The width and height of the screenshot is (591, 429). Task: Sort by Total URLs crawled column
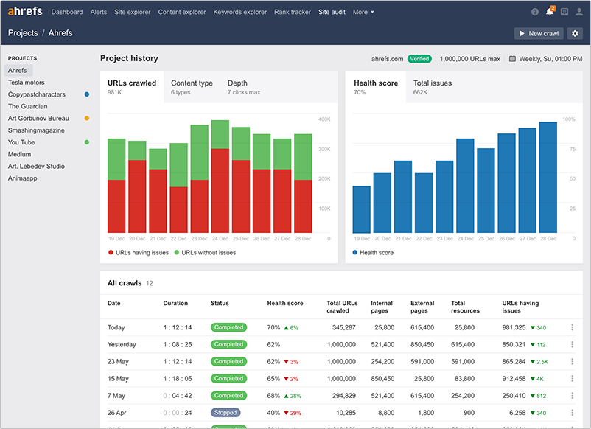point(342,307)
